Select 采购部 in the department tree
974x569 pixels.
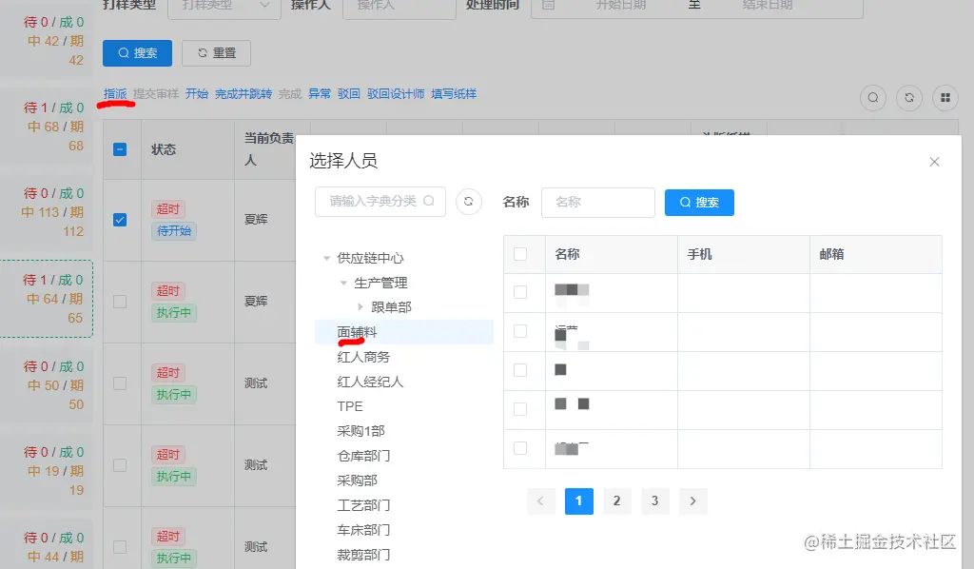pos(358,481)
